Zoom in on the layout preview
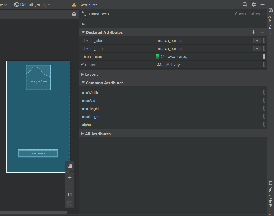 [x=70, y=177]
